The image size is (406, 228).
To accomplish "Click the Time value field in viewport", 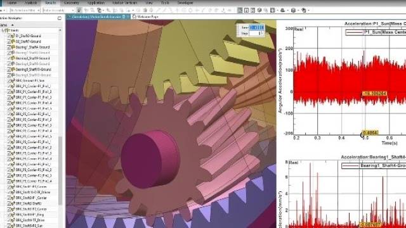I will click(x=256, y=27).
